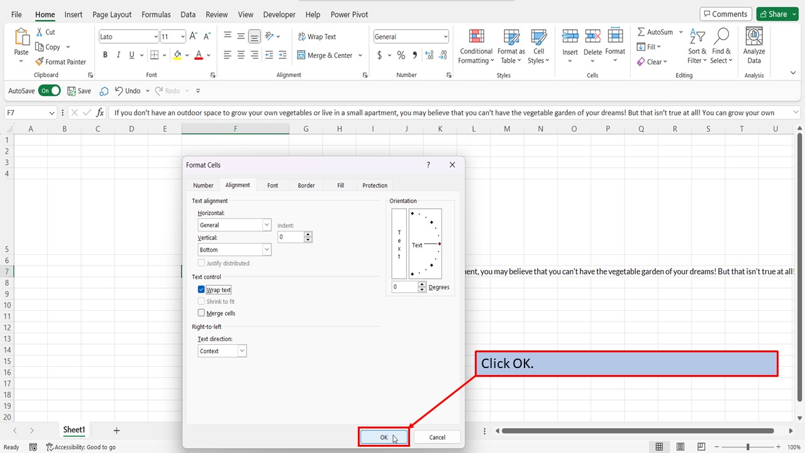Open the Formulas ribbon tab
Screen dimensions: 805x453
155,14
